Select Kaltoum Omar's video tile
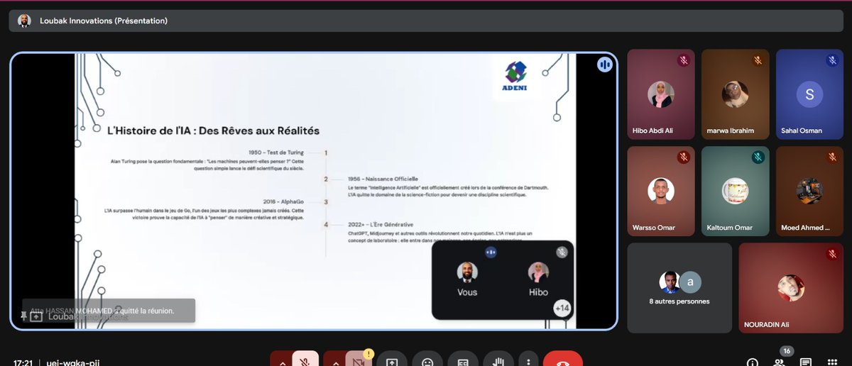The width and height of the screenshot is (852, 366). point(735,192)
